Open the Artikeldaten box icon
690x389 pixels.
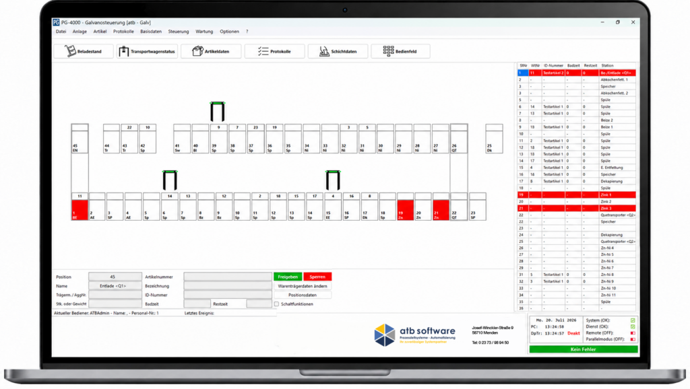(197, 51)
